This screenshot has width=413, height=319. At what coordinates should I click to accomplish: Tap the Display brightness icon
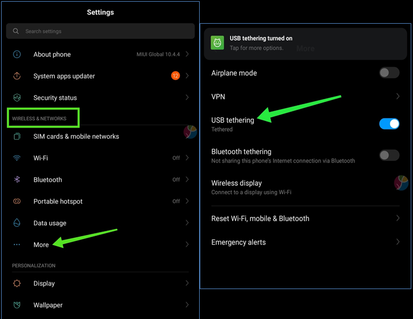(x=17, y=283)
